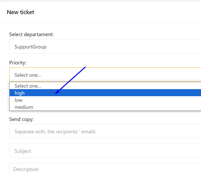Click the 'Select departament:' label
The image size is (201, 177).
[x=32, y=34]
